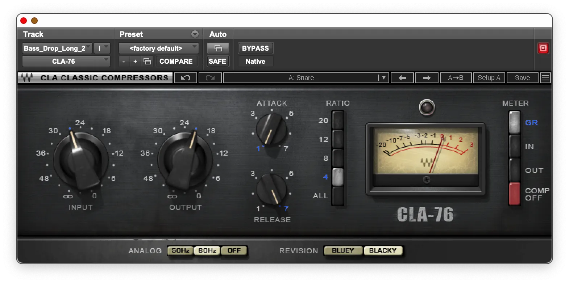The height and width of the screenshot is (283, 569).
Task: Open the CLA-76 plugin selector dropdown
Action: [x=66, y=61]
